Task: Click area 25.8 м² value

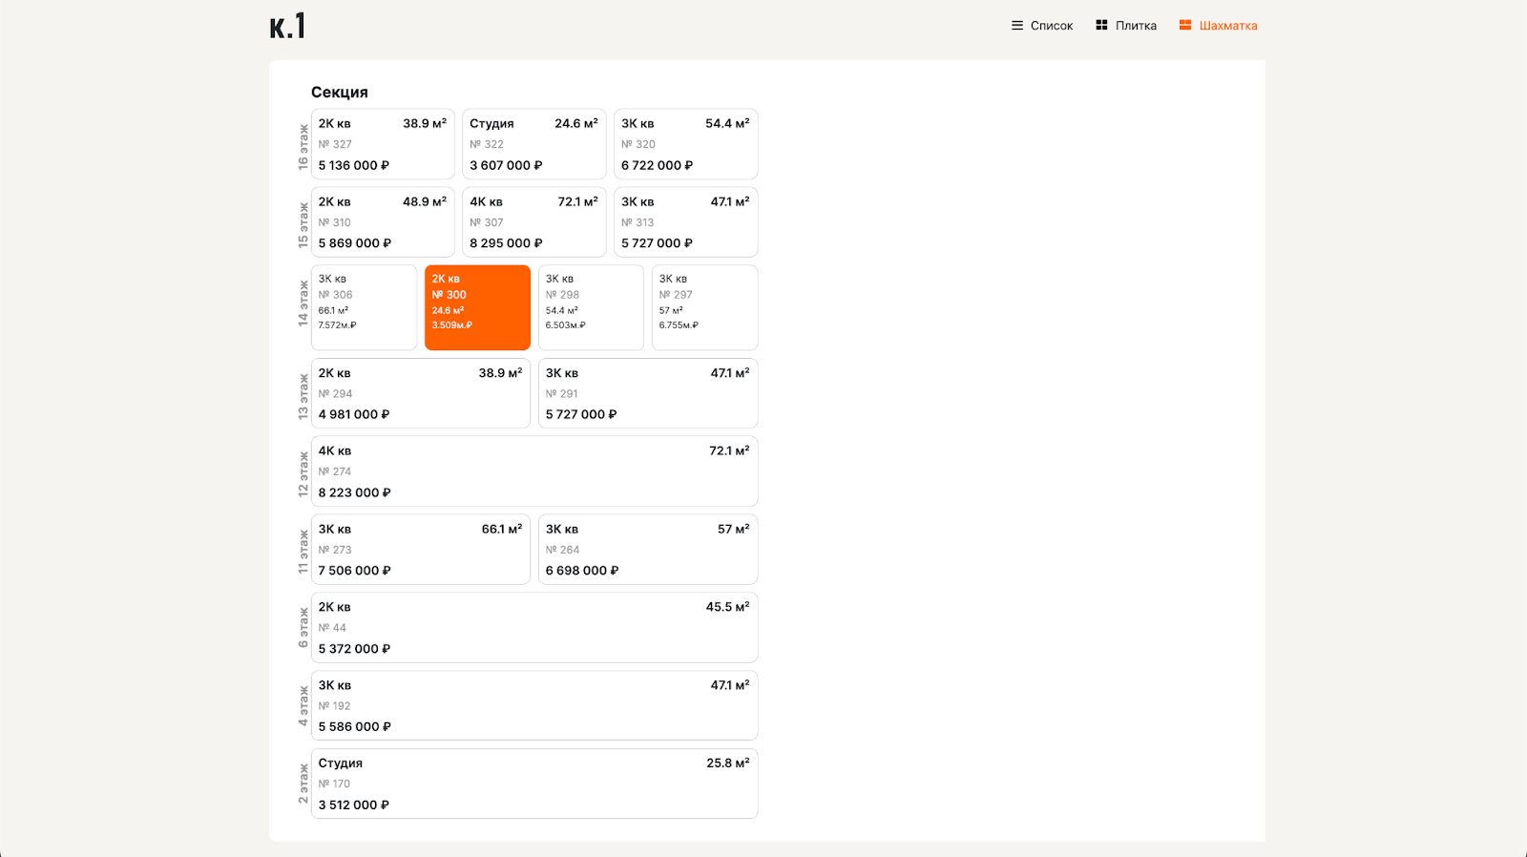Action: click(x=728, y=763)
